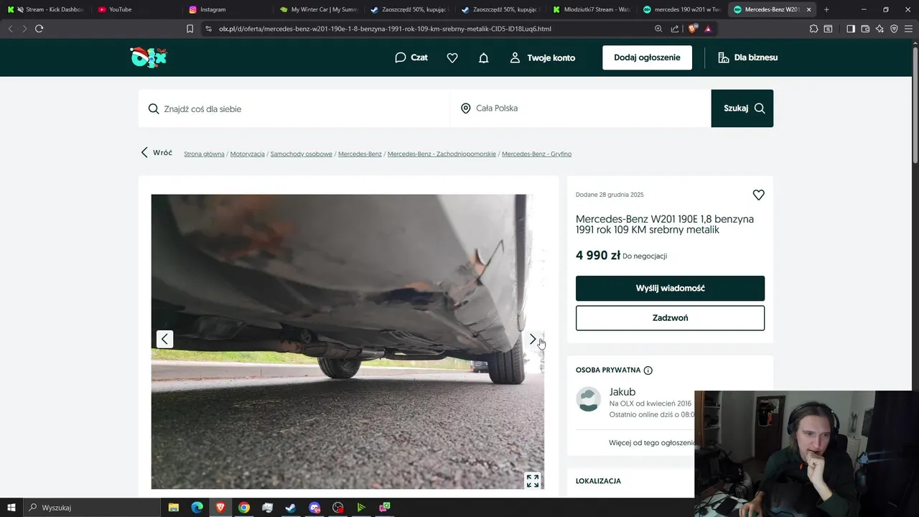This screenshot has height=517, width=919.
Task: Show next gallery photo
Action: (x=532, y=339)
